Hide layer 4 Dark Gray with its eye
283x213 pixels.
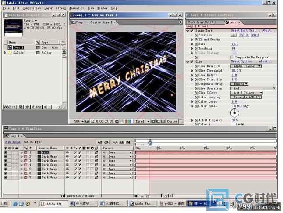point(6,165)
